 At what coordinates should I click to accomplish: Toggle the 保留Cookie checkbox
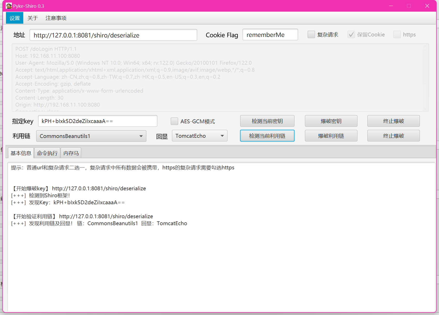click(351, 35)
